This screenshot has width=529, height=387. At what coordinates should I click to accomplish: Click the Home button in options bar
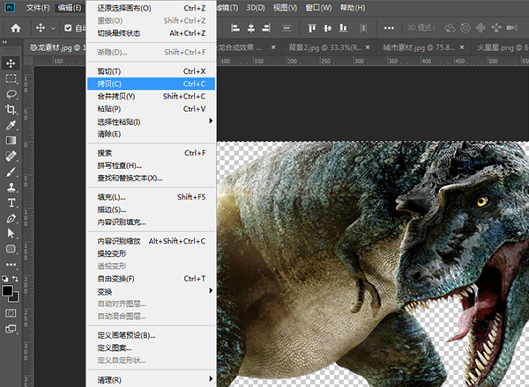click(15, 28)
